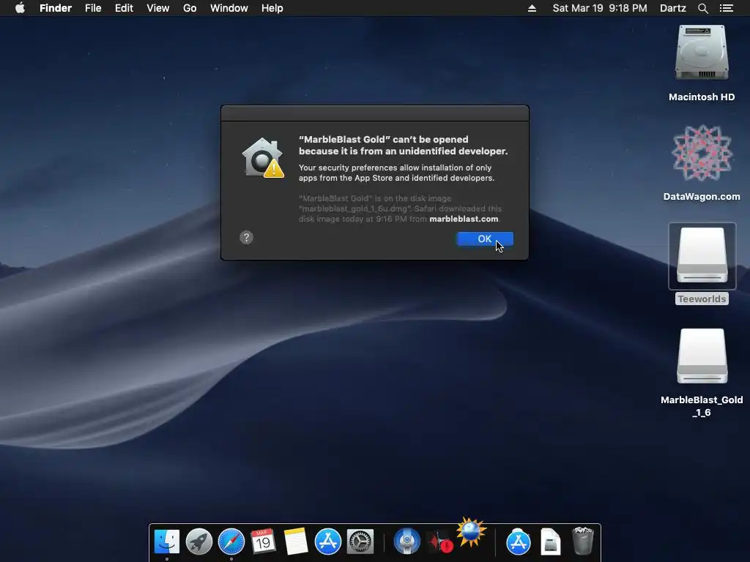Image resolution: width=750 pixels, height=562 pixels.
Task: Open Spotlight search magnifier
Action: [703, 8]
